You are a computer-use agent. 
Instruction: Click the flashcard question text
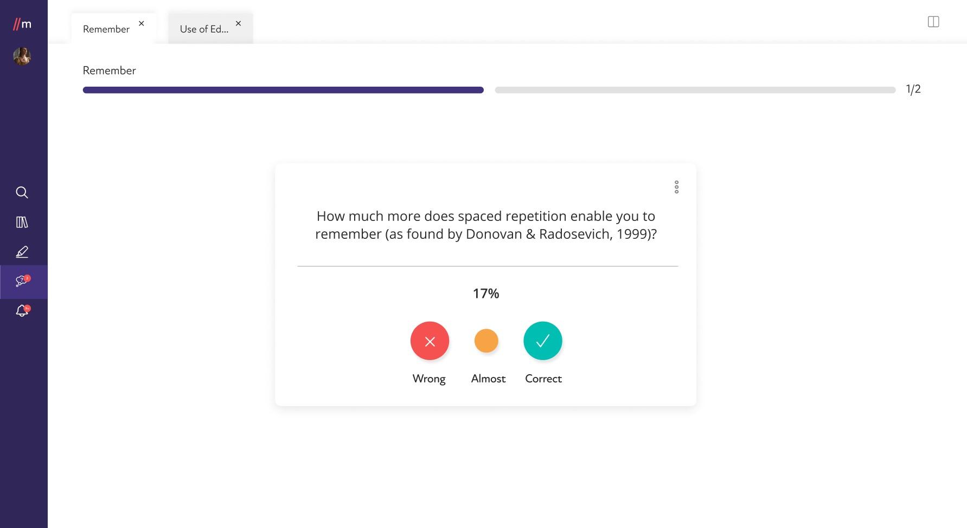pyautogui.click(x=486, y=225)
